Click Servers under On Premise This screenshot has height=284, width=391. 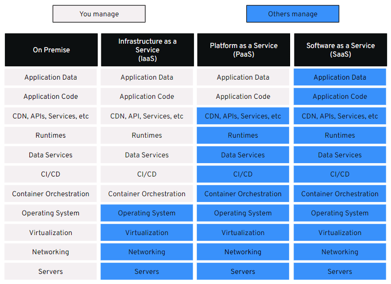point(50,272)
